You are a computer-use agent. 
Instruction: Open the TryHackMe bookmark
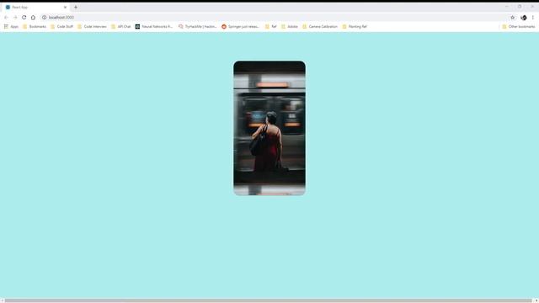pyautogui.click(x=198, y=26)
